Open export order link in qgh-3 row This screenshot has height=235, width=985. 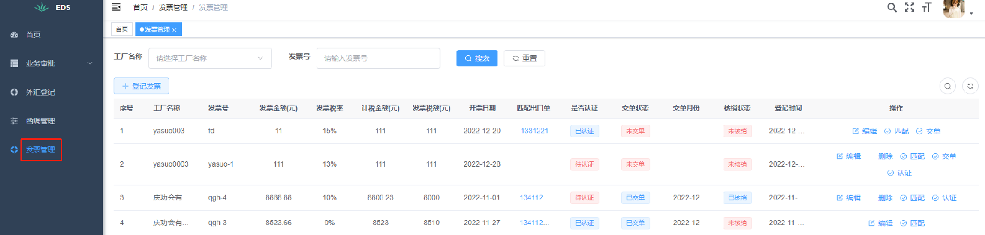point(534,223)
